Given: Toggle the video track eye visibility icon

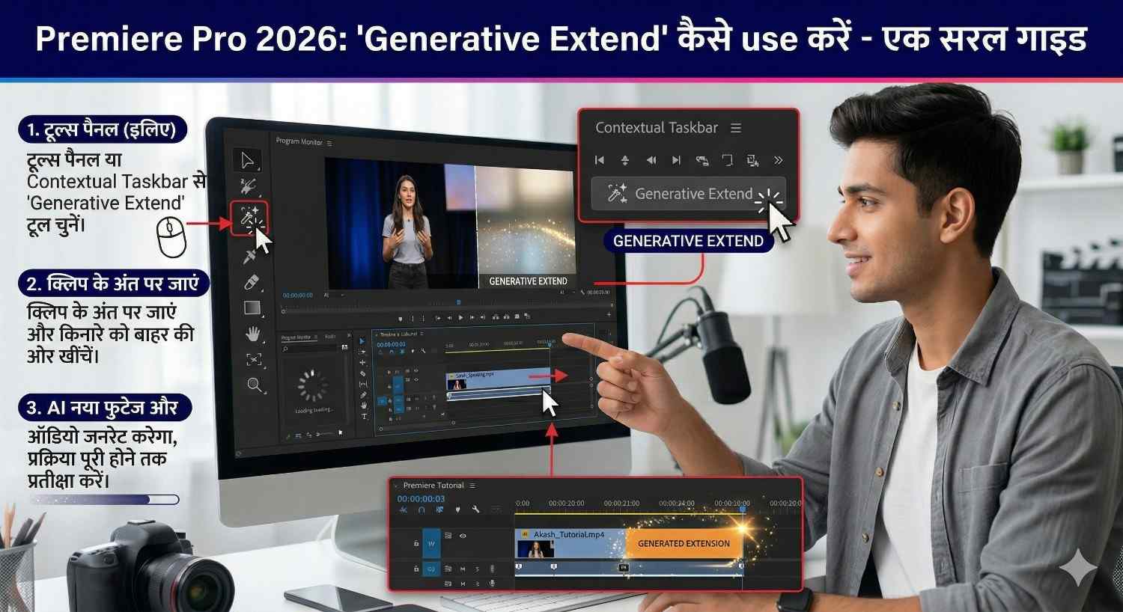Looking at the screenshot, I should pyautogui.click(x=463, y=536).
